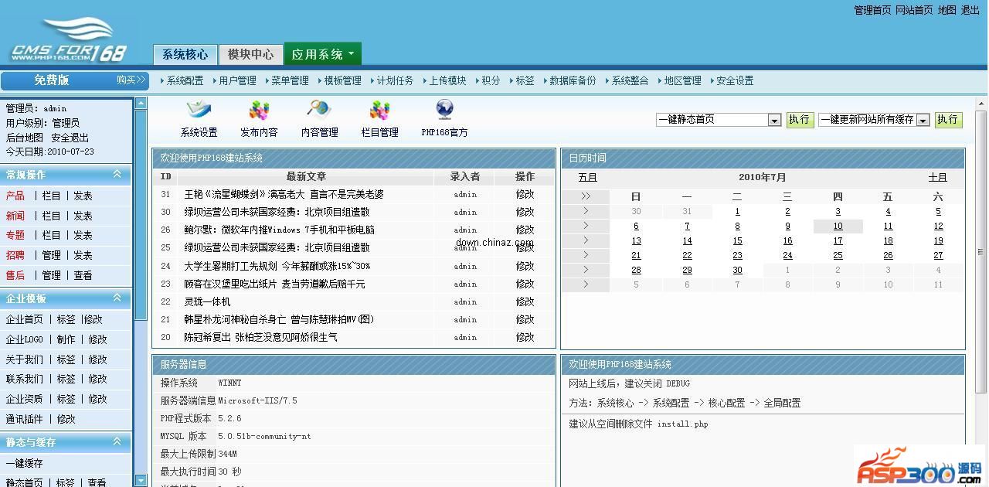Expand calendar week row starting 6
989x487 pixels.
[x=586, y=226]
